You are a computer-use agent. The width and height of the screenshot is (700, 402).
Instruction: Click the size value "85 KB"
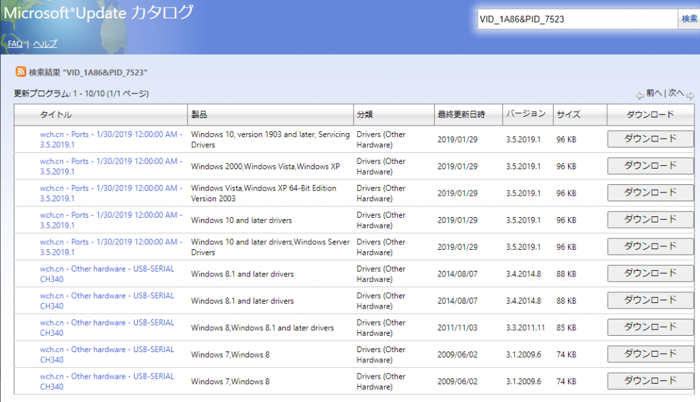tap(567, 328)
